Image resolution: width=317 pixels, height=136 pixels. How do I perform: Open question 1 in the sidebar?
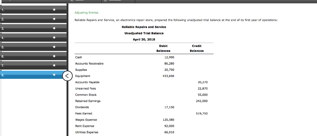33,10
